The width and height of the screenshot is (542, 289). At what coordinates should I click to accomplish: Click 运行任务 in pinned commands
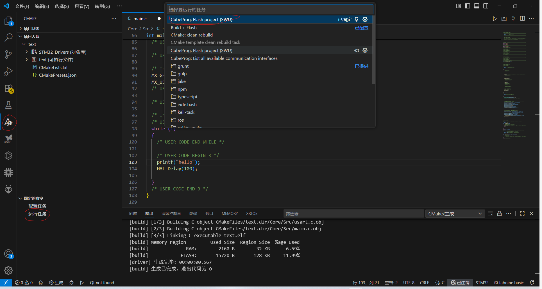37,214
